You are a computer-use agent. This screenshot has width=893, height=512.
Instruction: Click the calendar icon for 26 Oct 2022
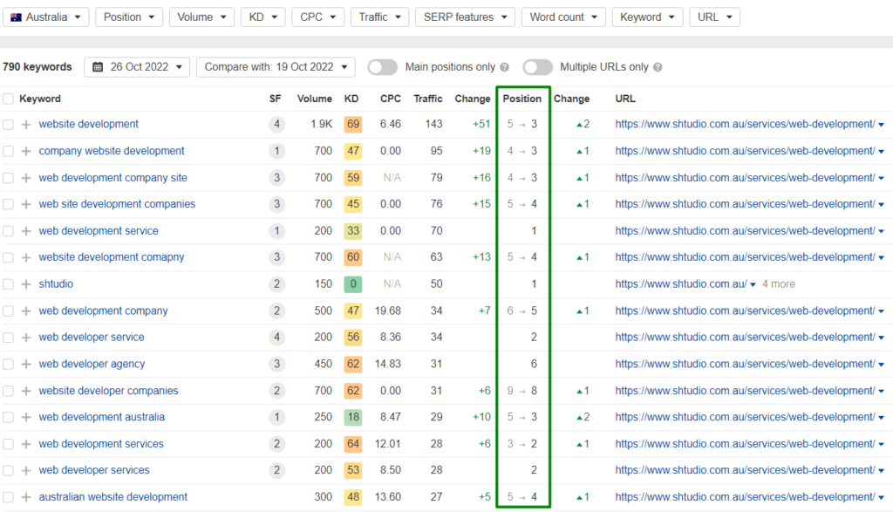point(98,67)
